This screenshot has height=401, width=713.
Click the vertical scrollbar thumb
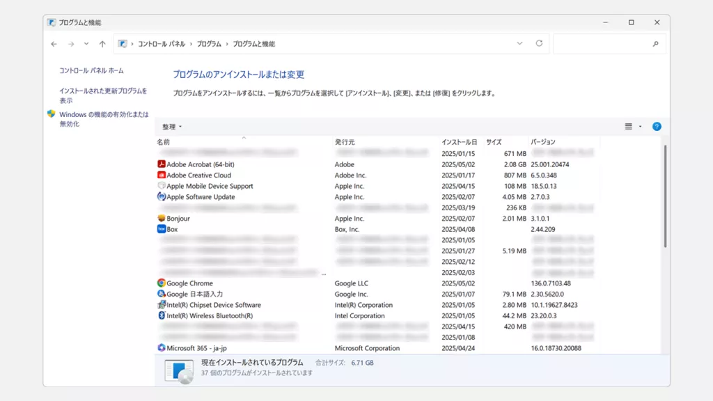pyautogui.click(x=665, y=196)
